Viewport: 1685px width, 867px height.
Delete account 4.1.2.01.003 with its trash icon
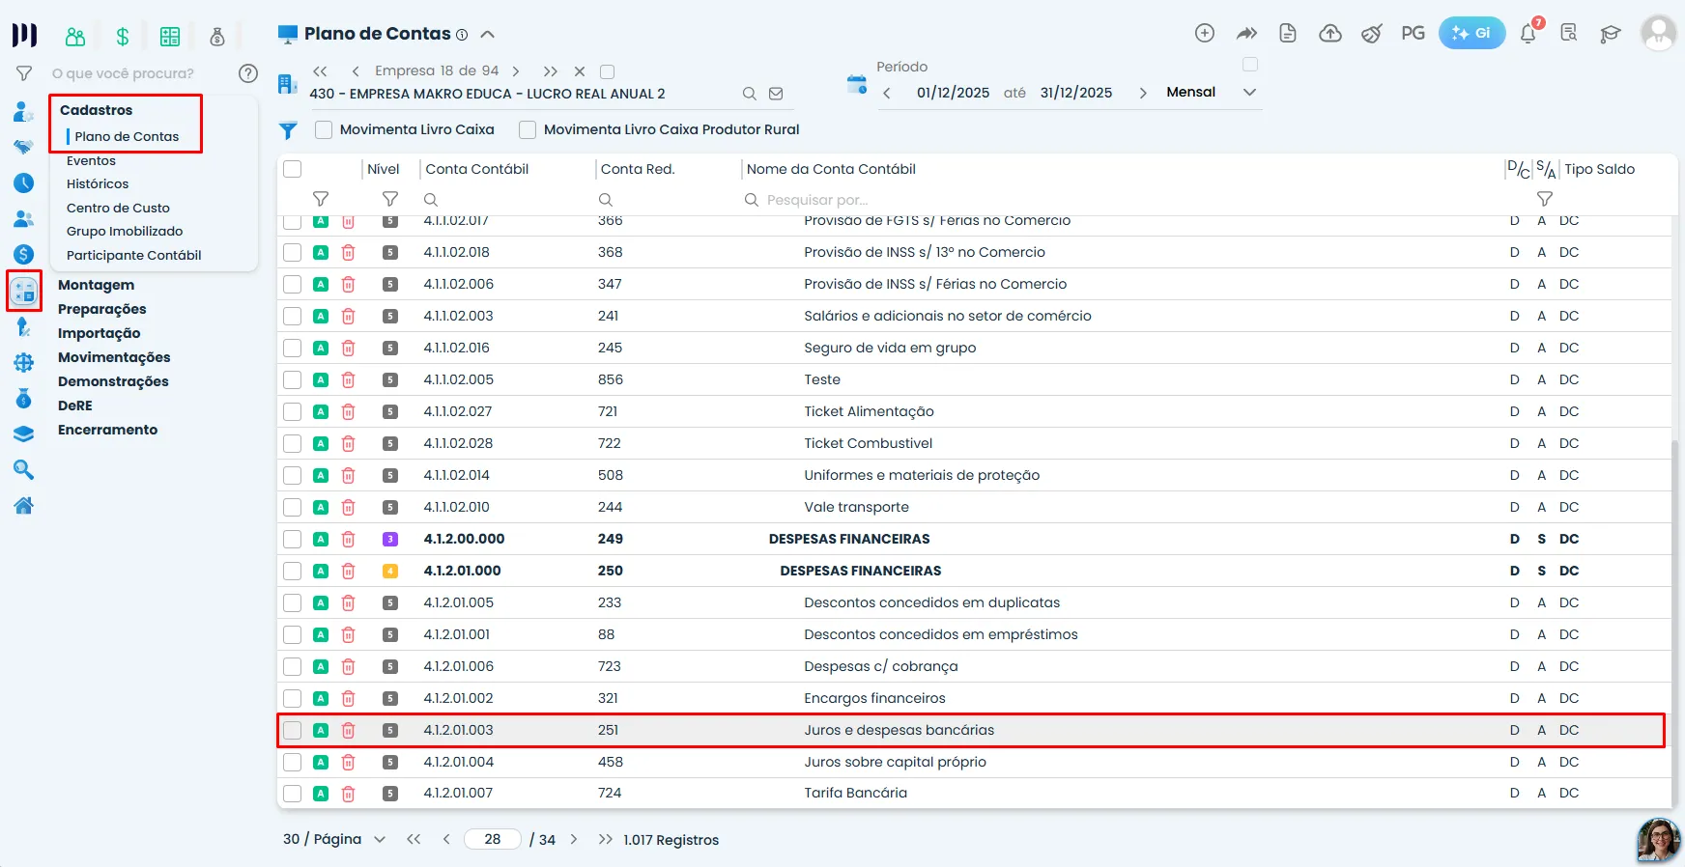(x=349, y=730)
